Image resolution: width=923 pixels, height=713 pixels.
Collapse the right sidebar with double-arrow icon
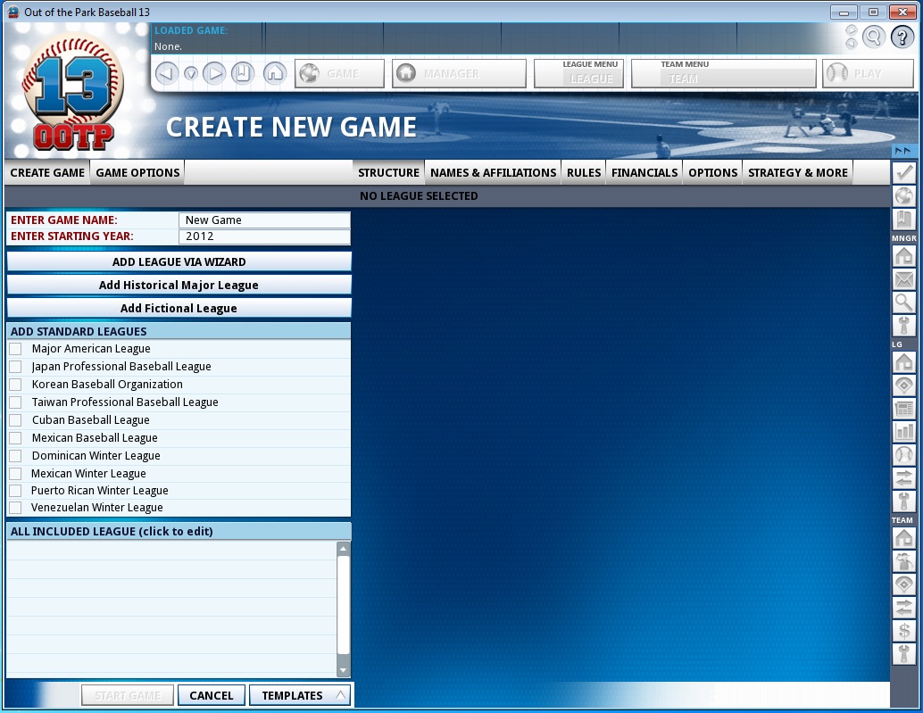[903, 151]
